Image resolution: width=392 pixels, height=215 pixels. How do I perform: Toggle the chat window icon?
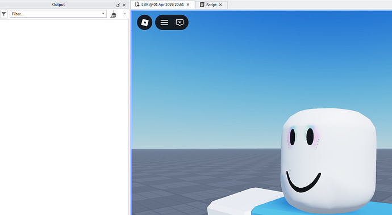point(180,23)
